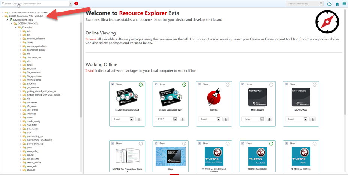Toggle Show checkbox on Energia card
This screenshot has height=175, width=348.
199,84
